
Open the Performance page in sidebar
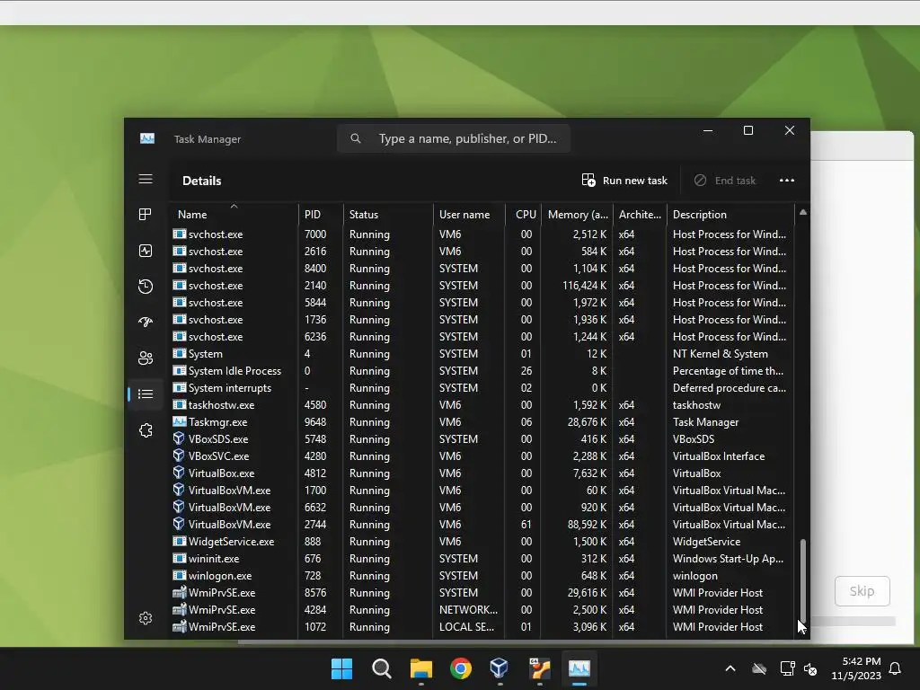click(x=146, y=251)
